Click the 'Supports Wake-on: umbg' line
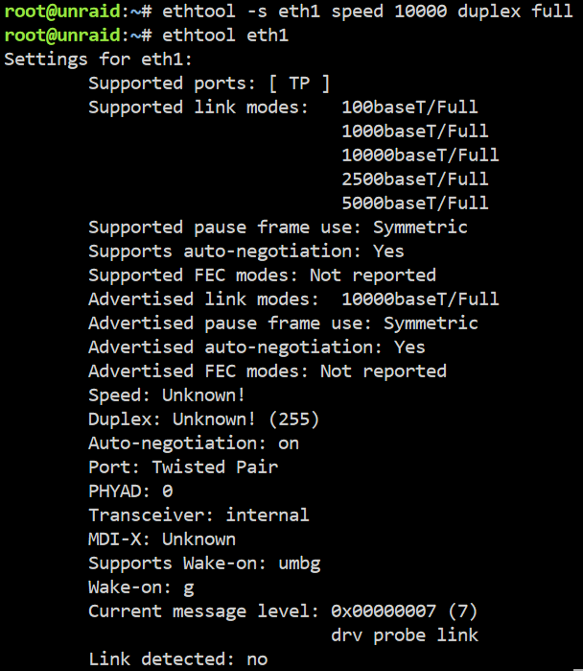 (204, 563)
